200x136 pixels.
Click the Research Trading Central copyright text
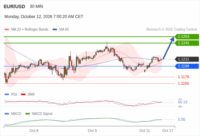tap(172, 30)
